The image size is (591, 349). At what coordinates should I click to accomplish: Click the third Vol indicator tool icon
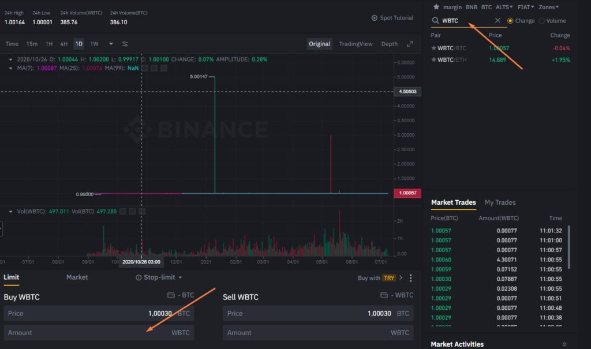pyautogui.click(x=142, y=212)
